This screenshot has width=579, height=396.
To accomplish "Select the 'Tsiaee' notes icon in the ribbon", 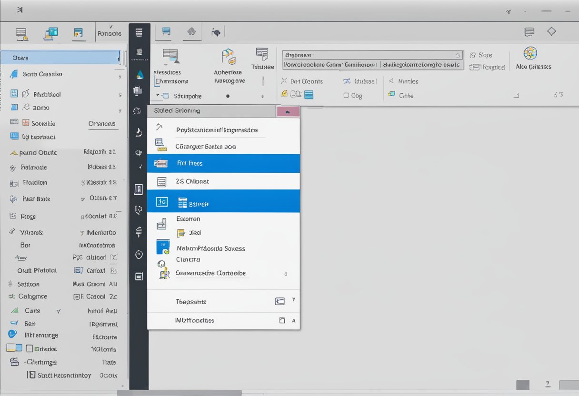I will point(262,54).
